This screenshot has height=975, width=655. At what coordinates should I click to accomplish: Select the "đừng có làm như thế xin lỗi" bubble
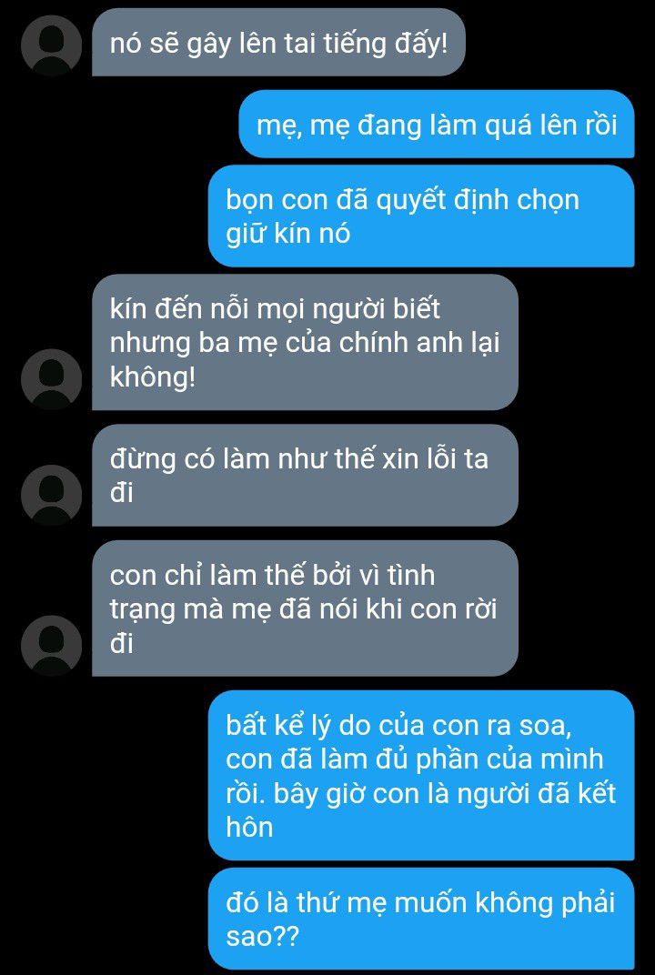(x=305, y=475)
